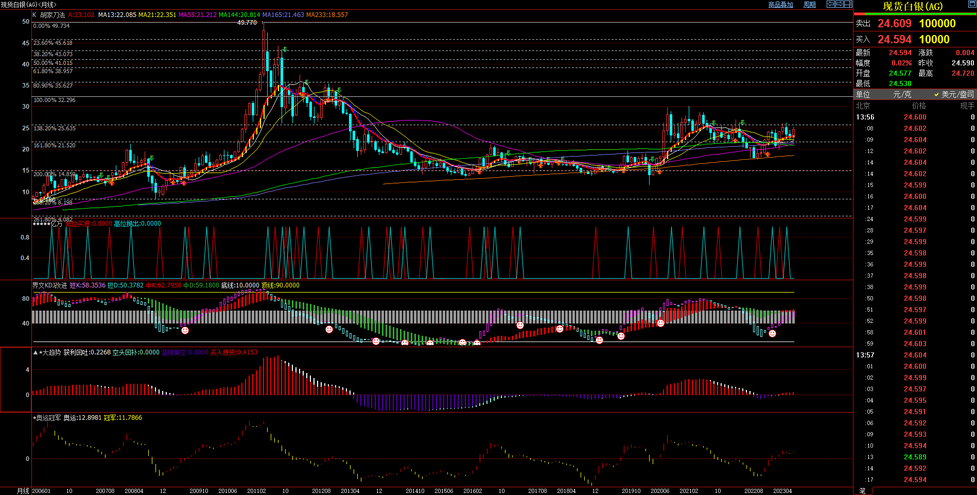Screen dimensions: 977x495
Task: Click the green arrow marker above 49.770 peak
Action: pyautogui.click(x=285, y=49)
